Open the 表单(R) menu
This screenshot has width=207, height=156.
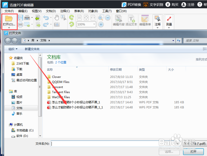tap(79, 11)
